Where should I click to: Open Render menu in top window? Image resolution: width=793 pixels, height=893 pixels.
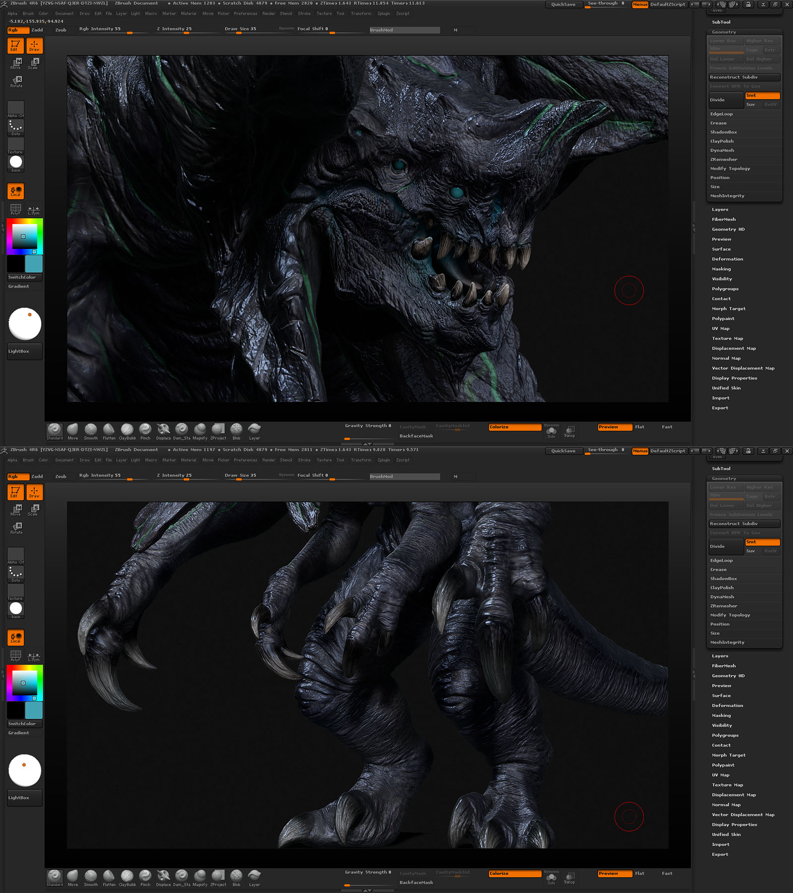pos(269,14)
